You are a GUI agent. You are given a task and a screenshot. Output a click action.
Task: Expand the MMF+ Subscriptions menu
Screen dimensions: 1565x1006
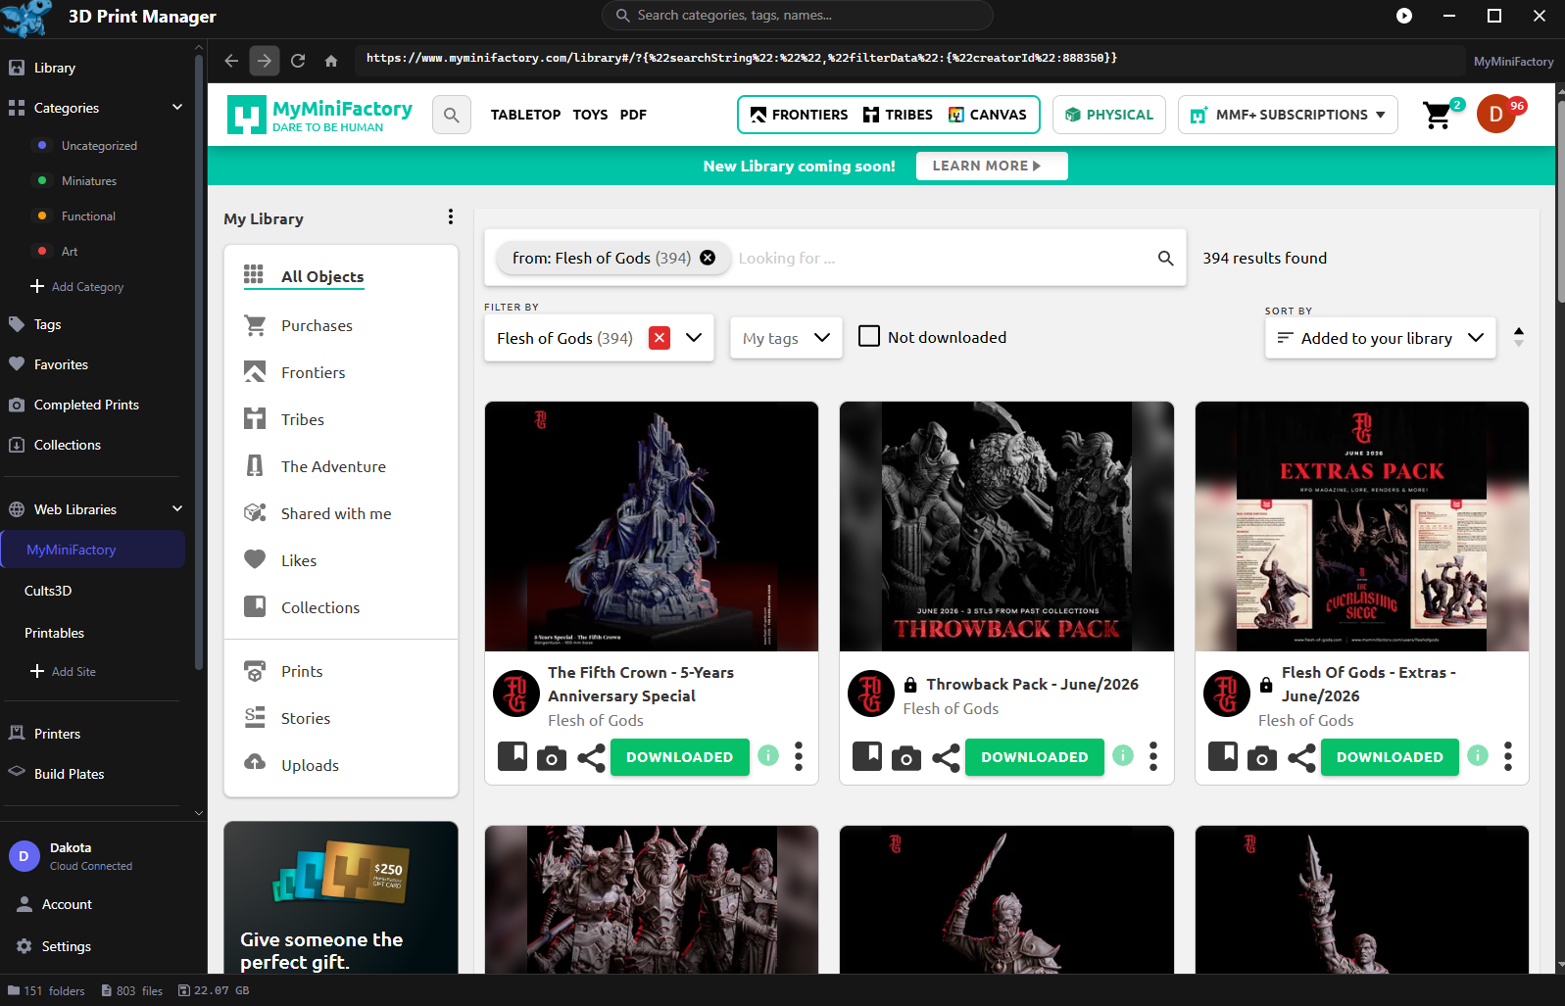pyautogui.click(x=1288, y=115)
